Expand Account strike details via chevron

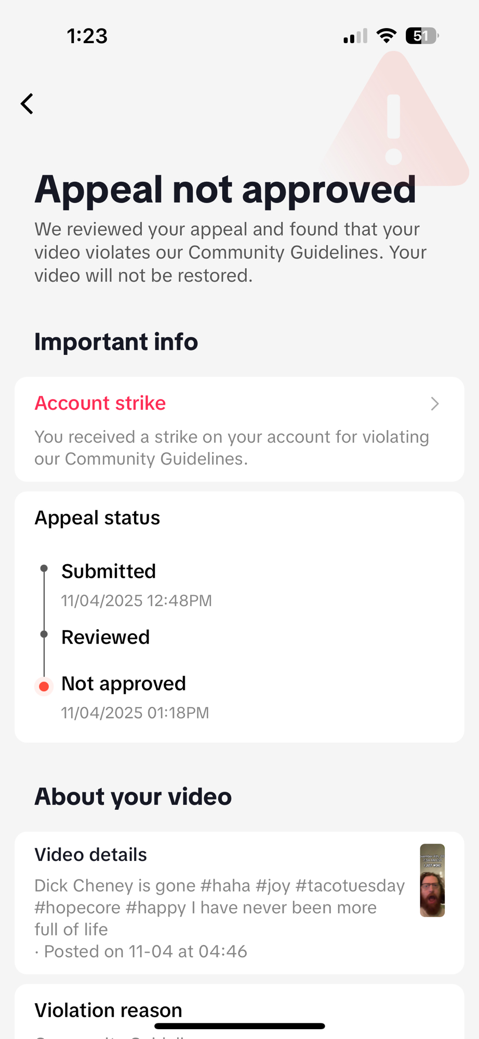point(435,404)
